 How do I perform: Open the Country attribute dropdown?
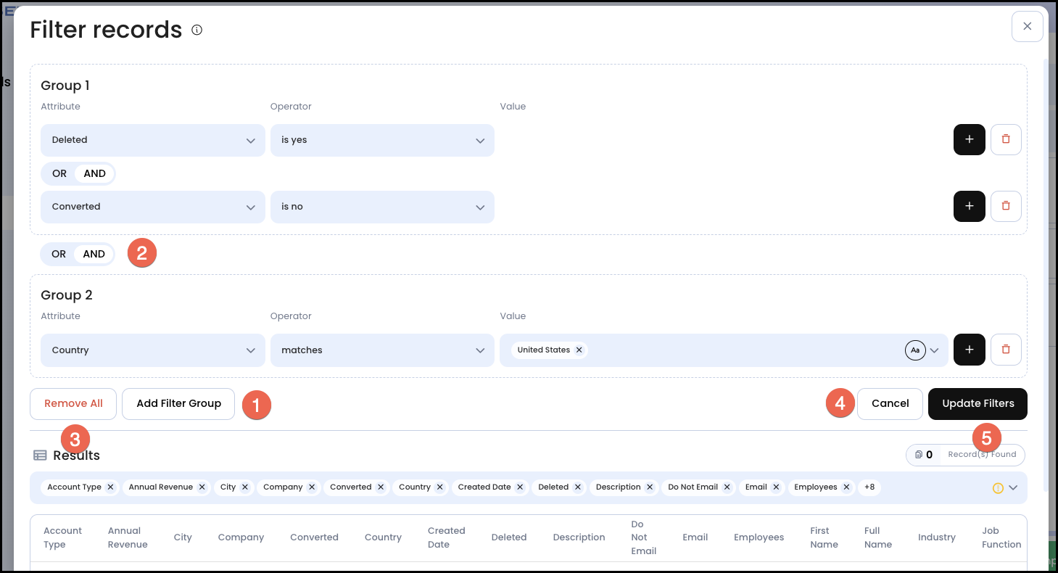pyautogui.click(x=153, y=350)
